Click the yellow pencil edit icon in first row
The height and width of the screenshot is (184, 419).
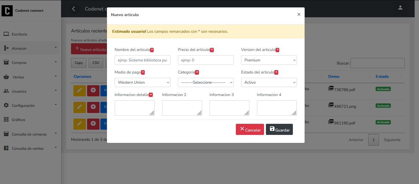tap(80, 91)
